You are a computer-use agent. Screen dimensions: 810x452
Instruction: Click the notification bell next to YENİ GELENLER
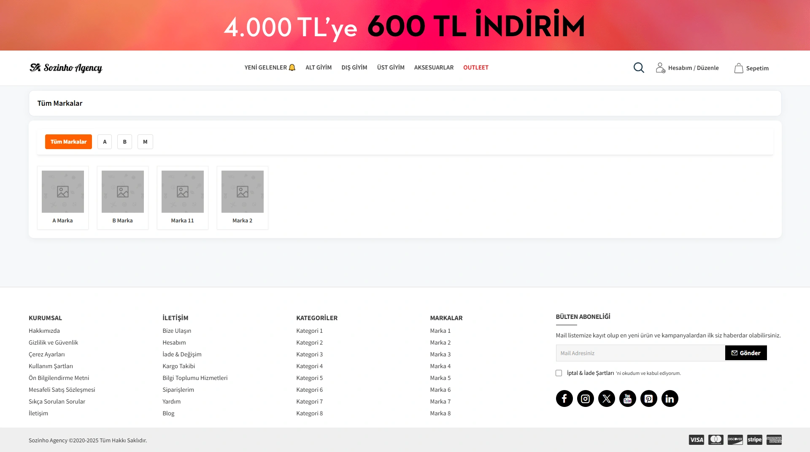click(292, 67)
